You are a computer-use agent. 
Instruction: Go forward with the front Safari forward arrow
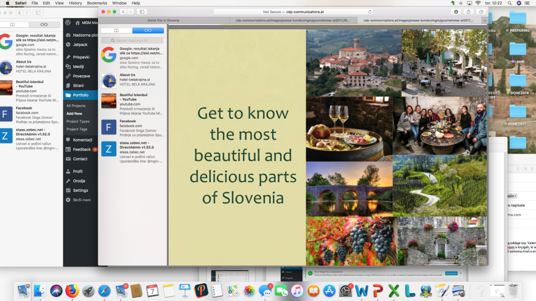[130, 11]
